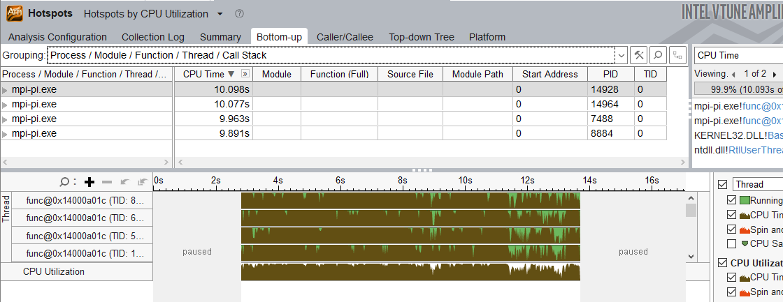Click the Module column header
Screen dimensions: 783x302
277,74
